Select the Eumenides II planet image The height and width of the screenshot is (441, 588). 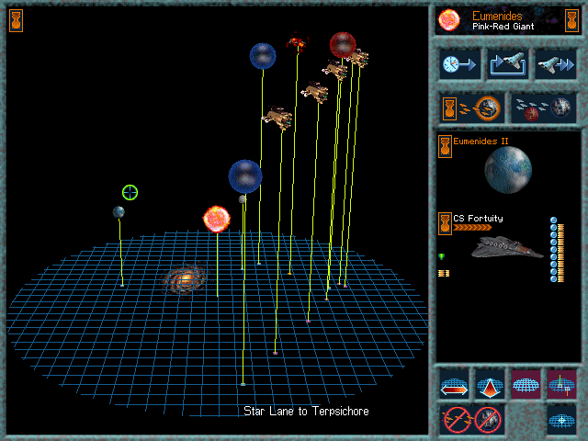point(508,170)
